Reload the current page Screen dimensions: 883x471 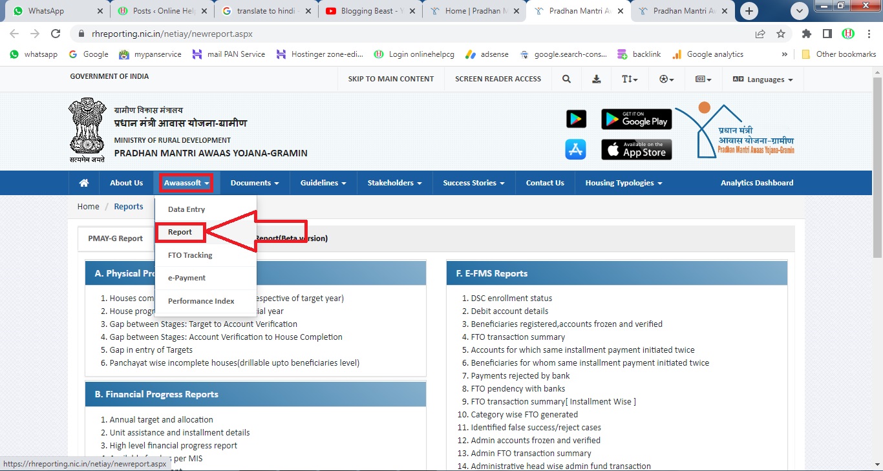[56, 34]
